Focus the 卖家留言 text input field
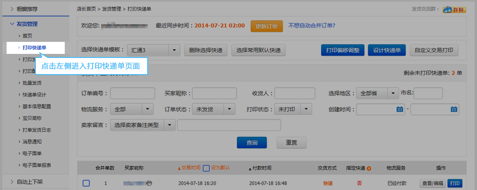Image resolution: width=477 pixels, height=190 pixels. (229, 125)
